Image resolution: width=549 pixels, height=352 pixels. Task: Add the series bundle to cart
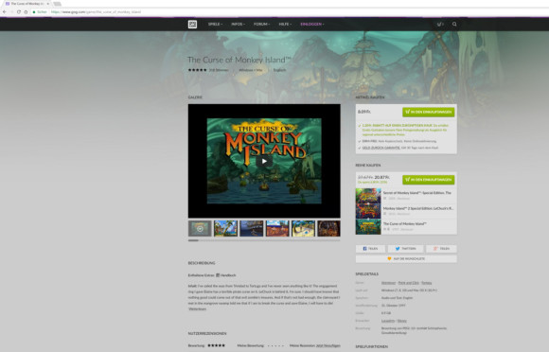point(428,180)
